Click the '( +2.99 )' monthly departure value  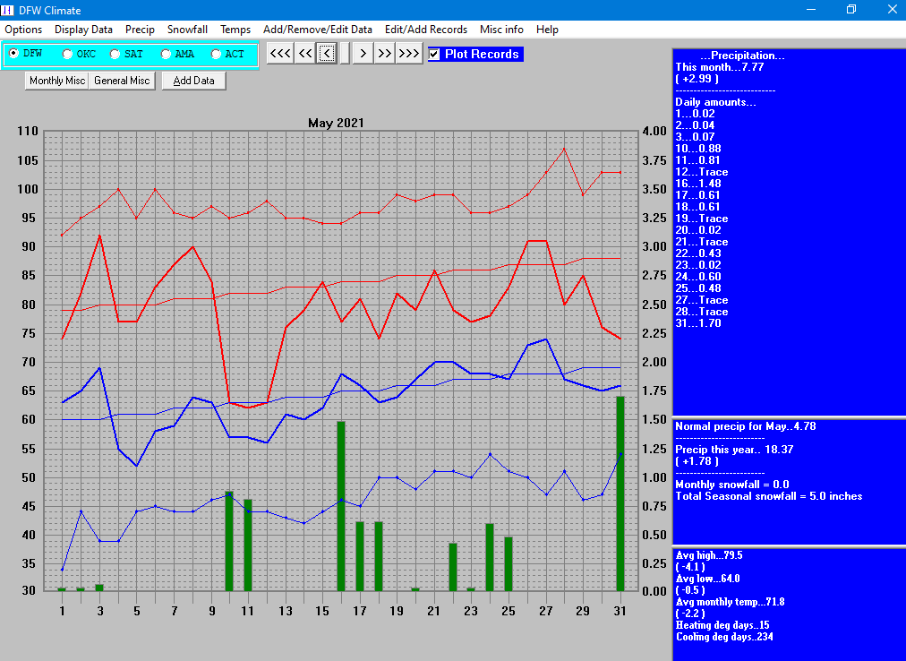pos(697,79)
